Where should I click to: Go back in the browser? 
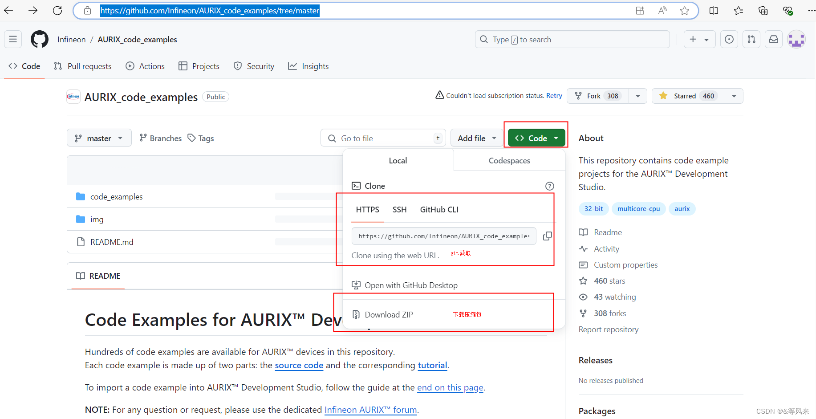pyautogui.click(x=8, y=10)
